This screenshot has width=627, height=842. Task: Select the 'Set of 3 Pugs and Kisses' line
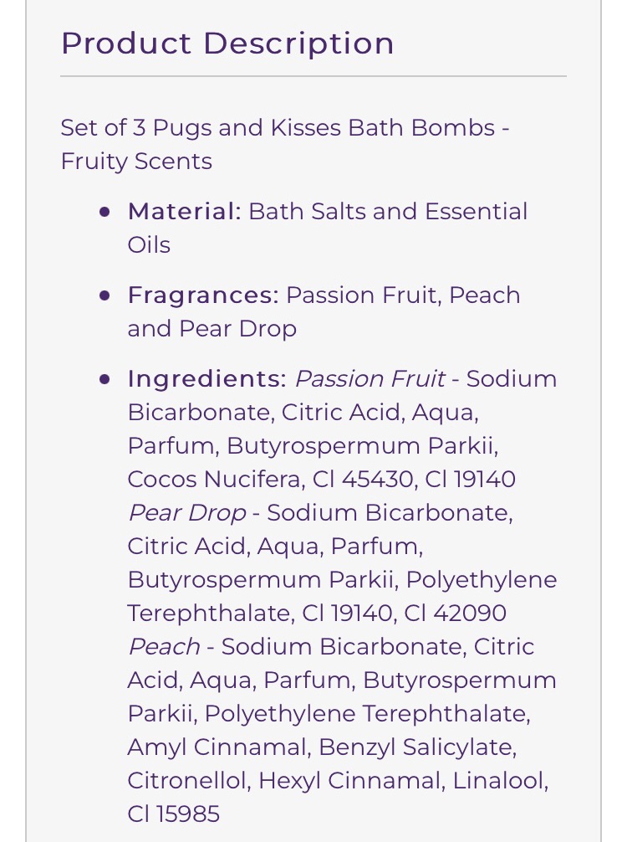(x=285, y=128)
